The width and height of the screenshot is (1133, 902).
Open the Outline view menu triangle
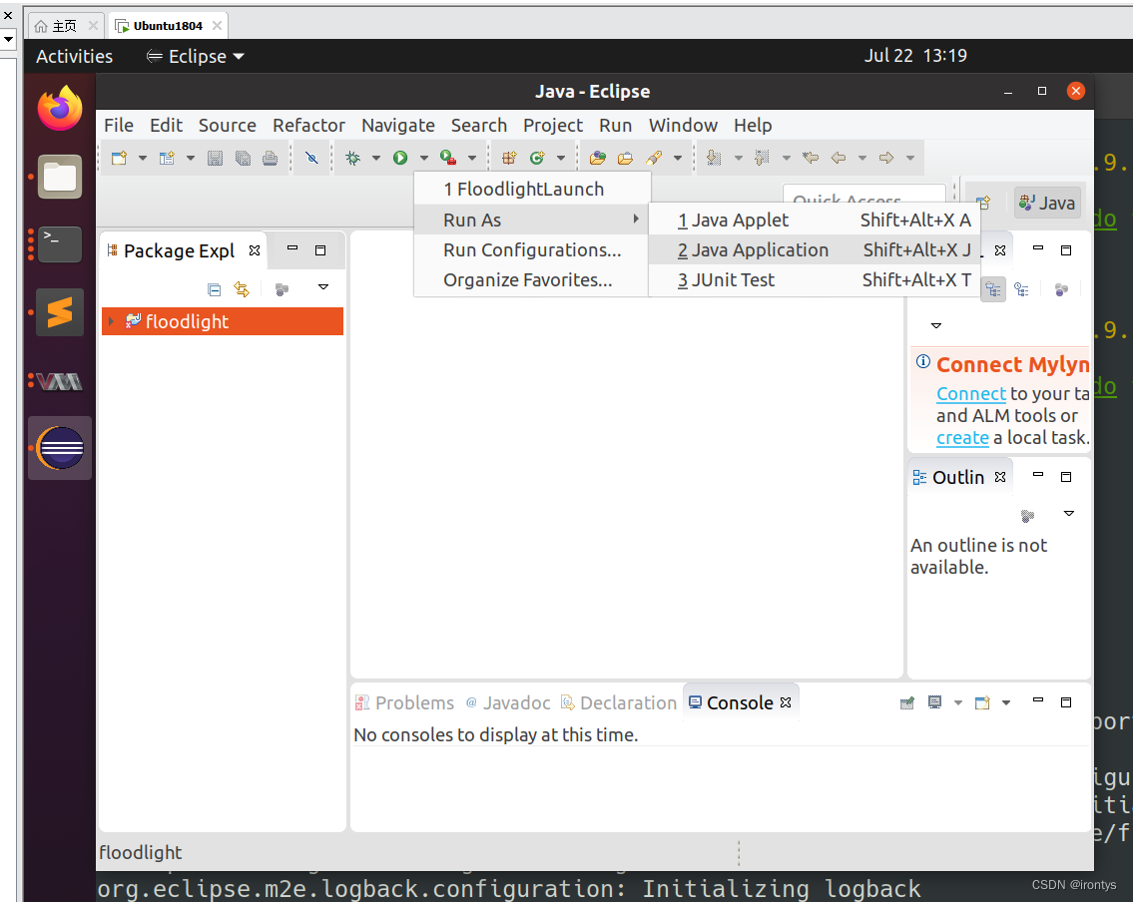point(1069,514)
